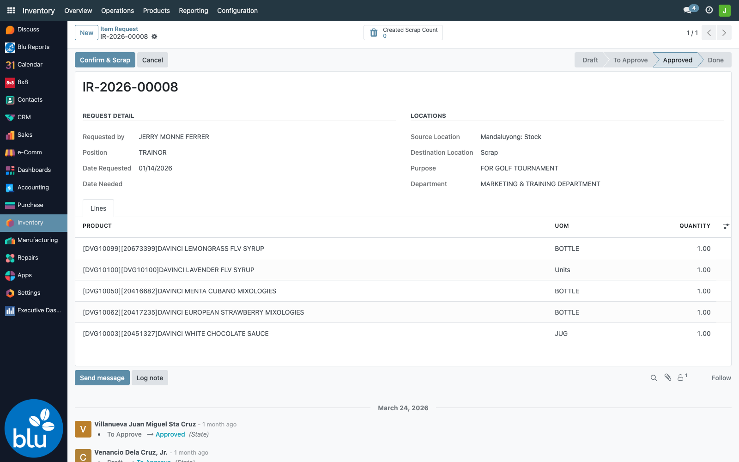Select Inventory in the sidebar
The width and height of the screenshot is (739, 462).
[x=34, y=223]
